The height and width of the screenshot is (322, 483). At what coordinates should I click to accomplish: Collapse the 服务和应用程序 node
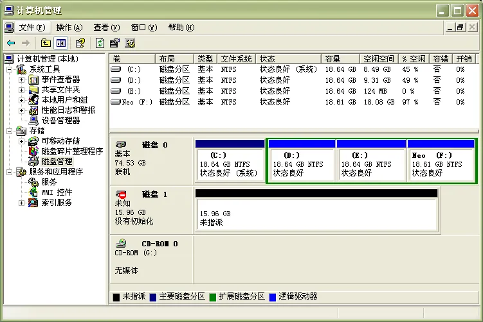click(9, 172)
